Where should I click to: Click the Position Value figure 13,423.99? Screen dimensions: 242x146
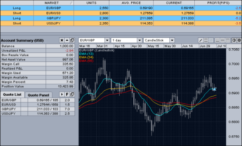coord(65,86)
